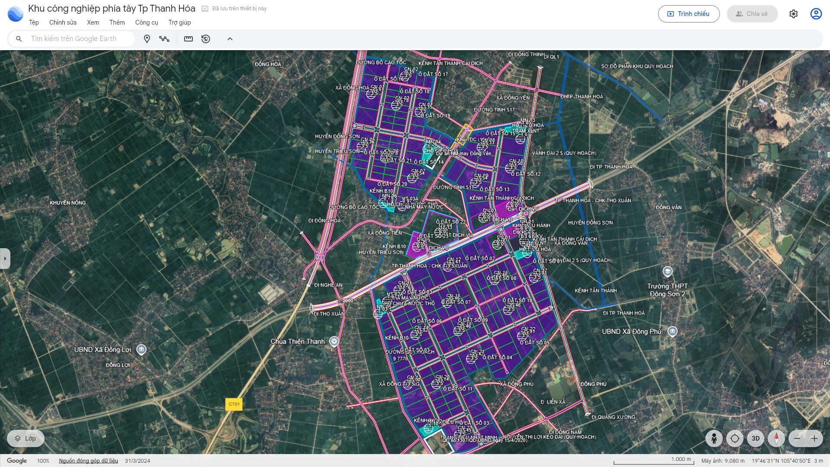This screenshot has width=830, height=467.
Task: Select UBND Xã Đông Phú marker icon
Action: (672, 332)
